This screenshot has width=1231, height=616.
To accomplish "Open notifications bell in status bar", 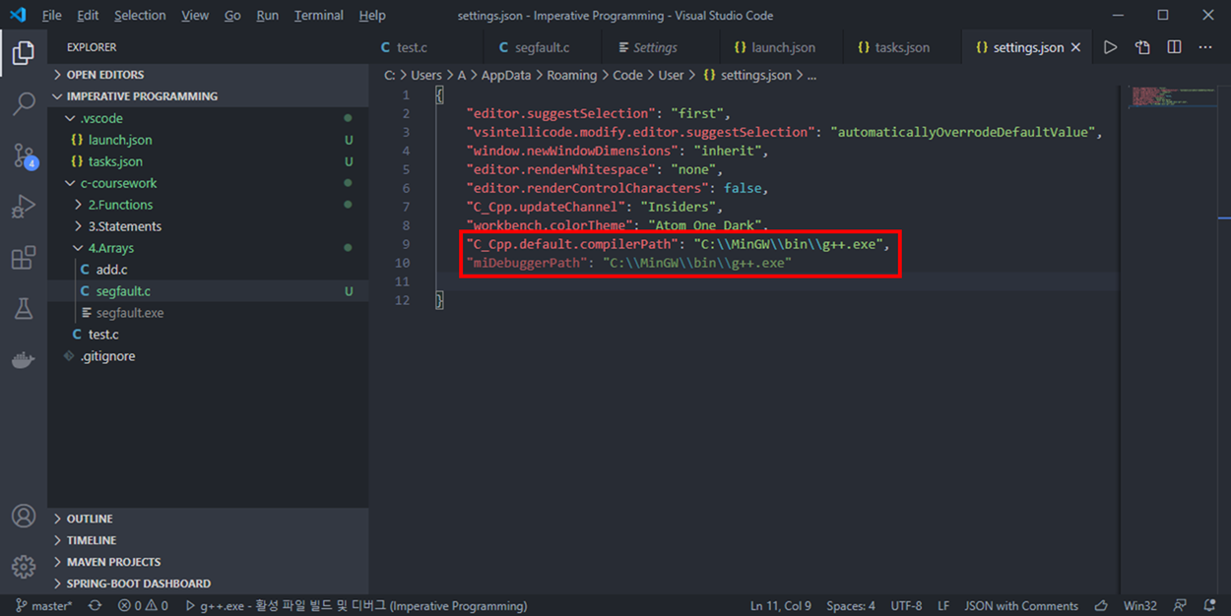I will (x=1209, y=606).
